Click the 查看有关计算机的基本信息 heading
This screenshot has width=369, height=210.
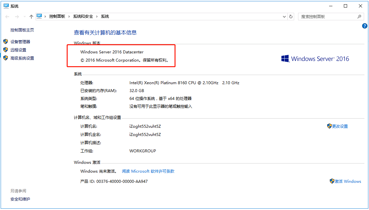105,32
